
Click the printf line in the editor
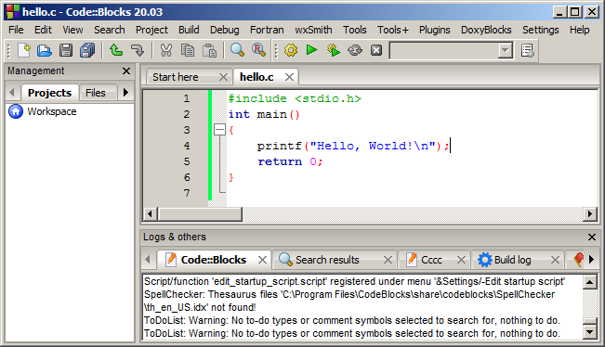click(x=353, y=146)
